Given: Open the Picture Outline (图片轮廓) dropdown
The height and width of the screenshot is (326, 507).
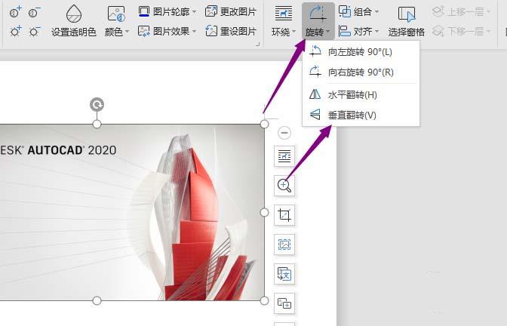Looking at the screenshot, I should tap(167, 11).
